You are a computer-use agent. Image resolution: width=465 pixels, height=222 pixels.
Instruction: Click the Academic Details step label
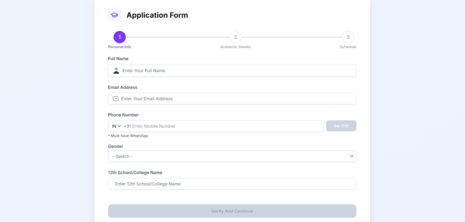[235, 47]
